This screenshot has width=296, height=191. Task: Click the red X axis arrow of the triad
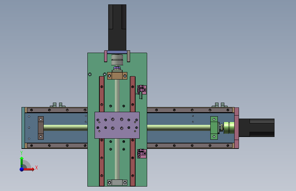point(29,169)
